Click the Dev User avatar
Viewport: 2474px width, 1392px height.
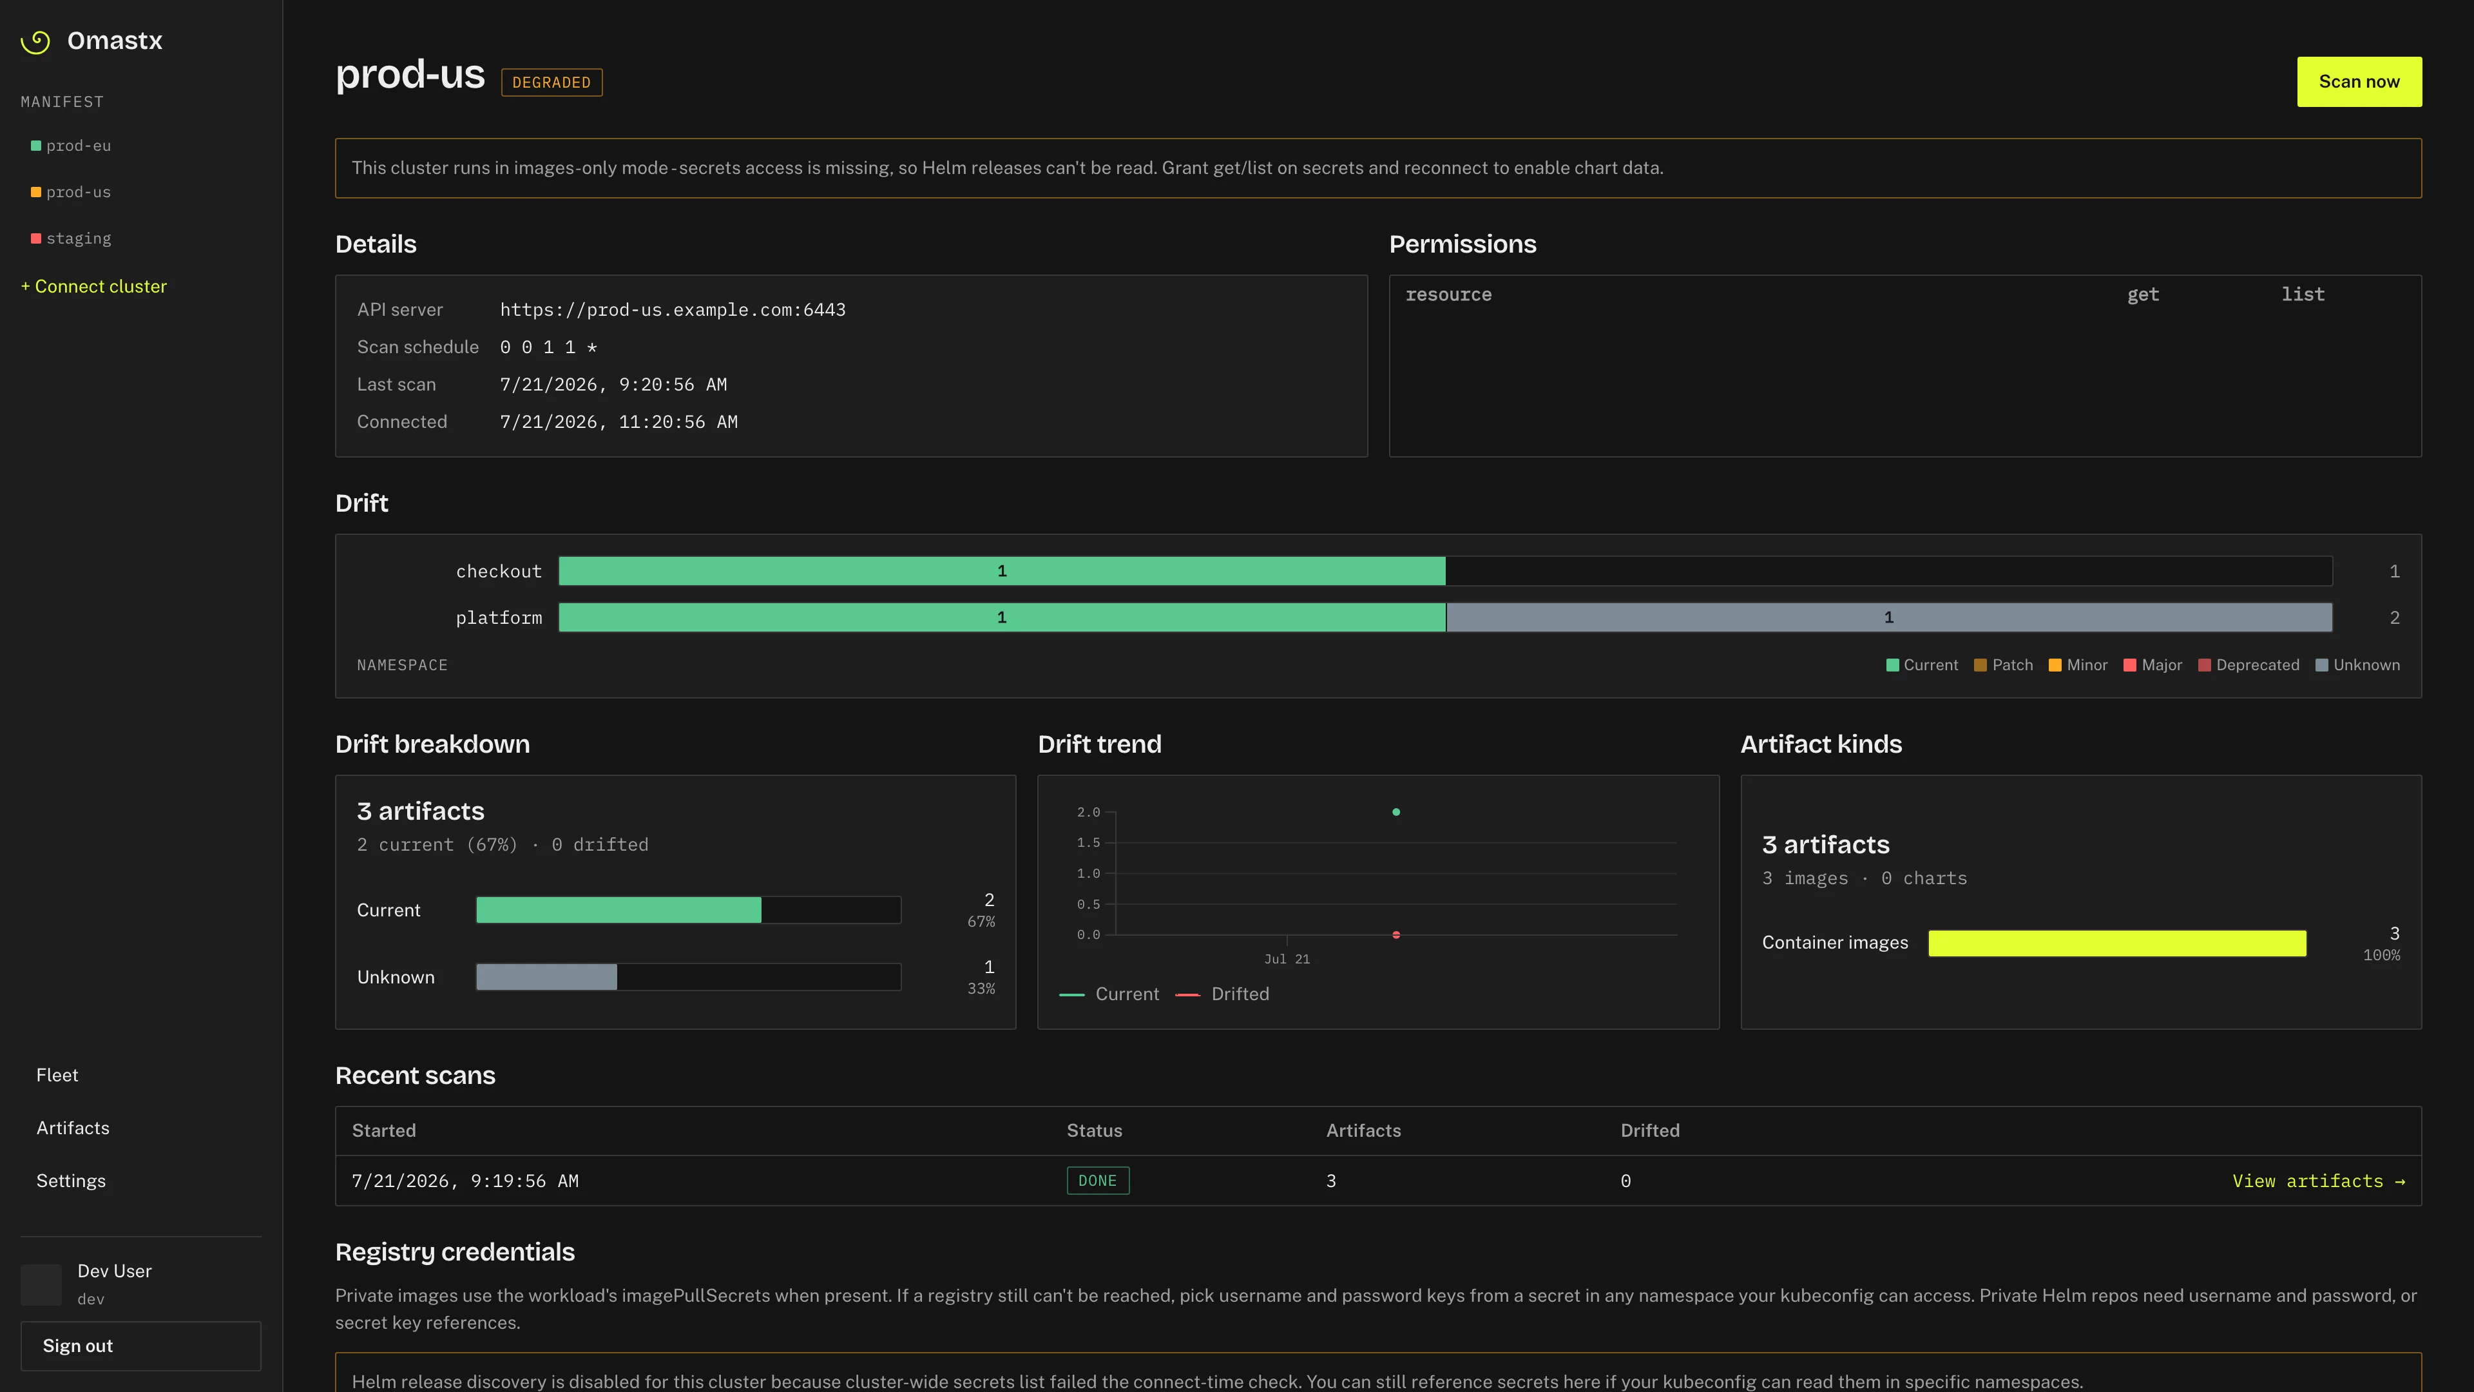[x=41, y=1284]
